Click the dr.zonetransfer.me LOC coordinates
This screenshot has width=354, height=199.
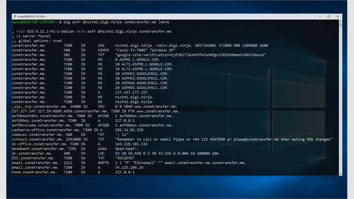pos(167,154)
